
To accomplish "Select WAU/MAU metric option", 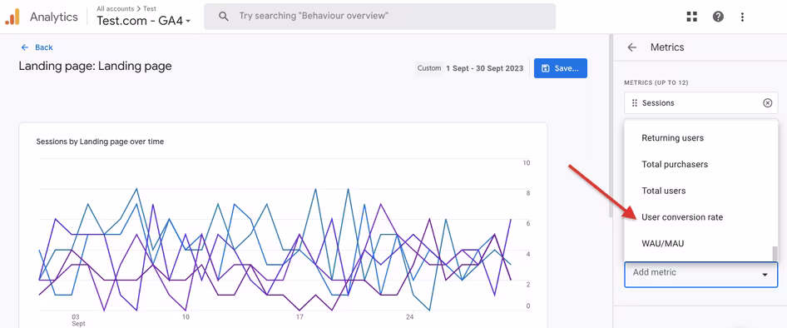I will pyautogui.click(x=662, y=244).
